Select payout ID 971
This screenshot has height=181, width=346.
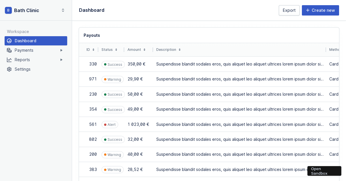[x=93, y=79]
